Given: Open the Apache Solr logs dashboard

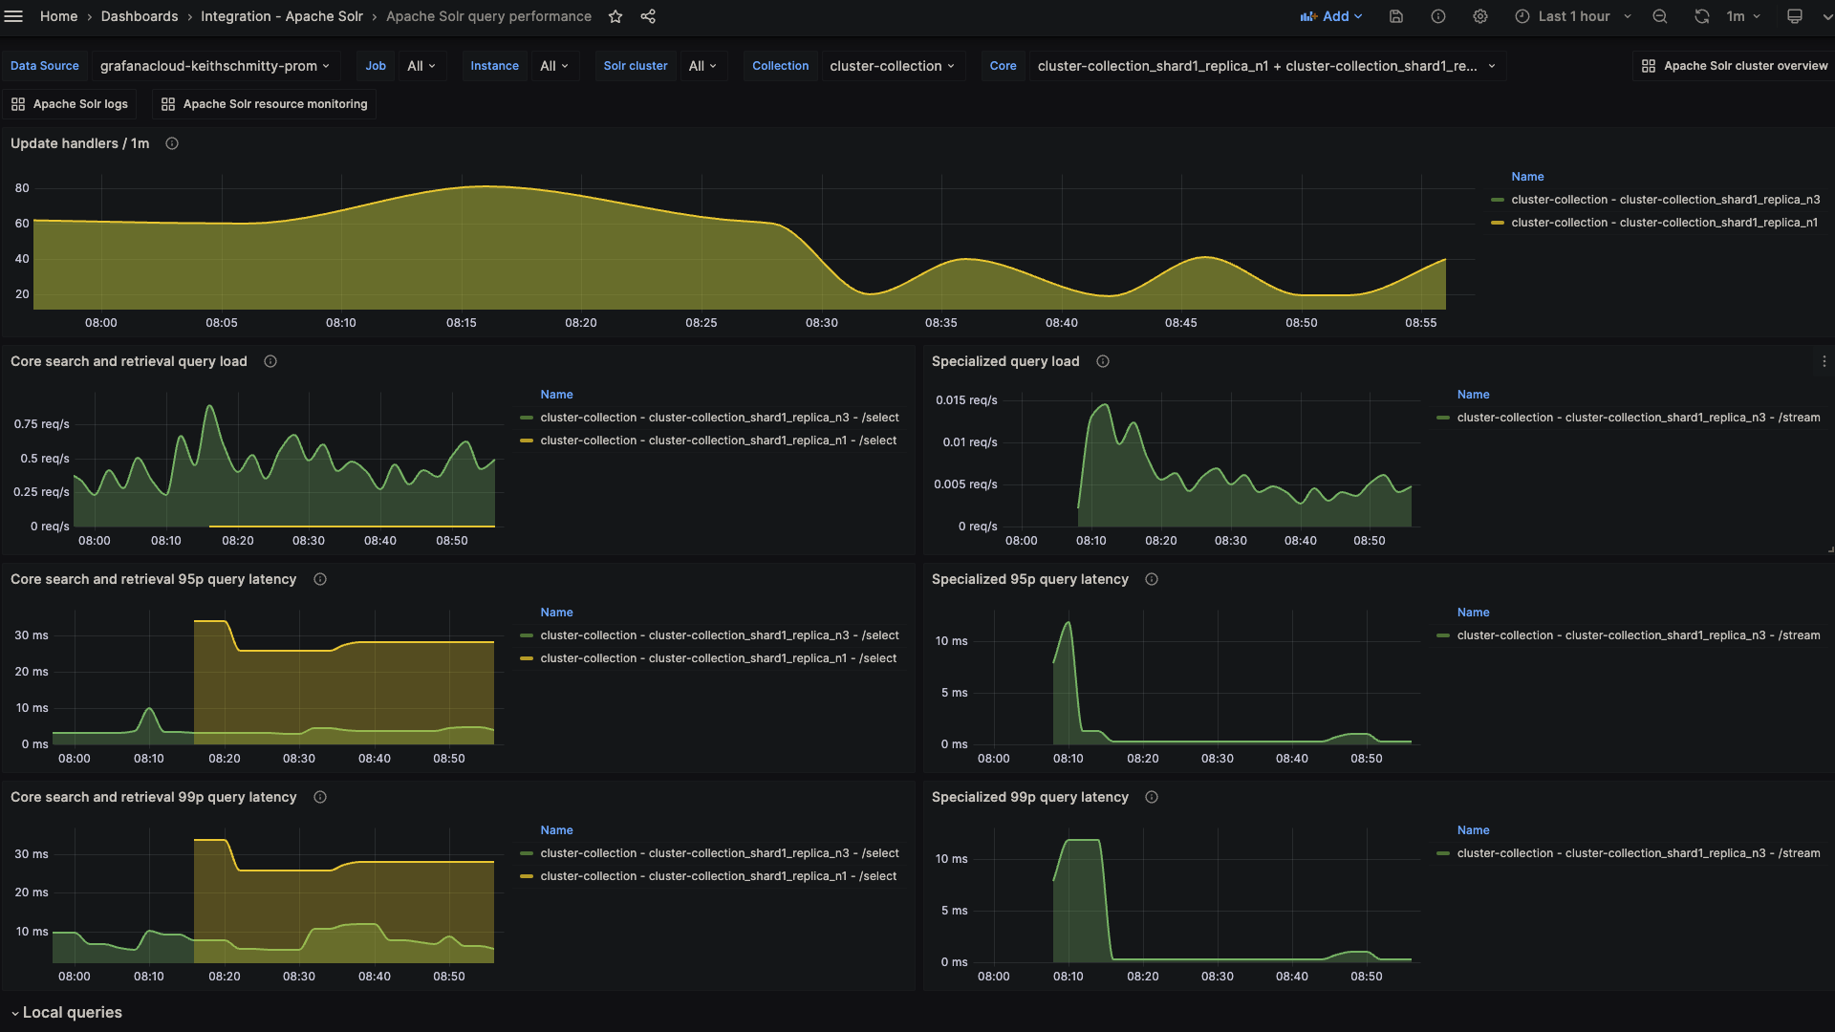Looking at the screenshot, I should click(x=70, y=103).
